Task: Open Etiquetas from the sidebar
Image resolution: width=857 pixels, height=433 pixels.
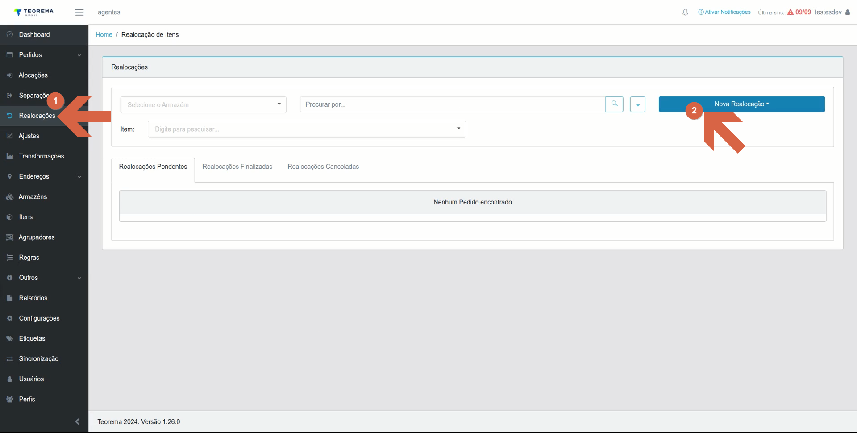Action: (x=44, y=338)
